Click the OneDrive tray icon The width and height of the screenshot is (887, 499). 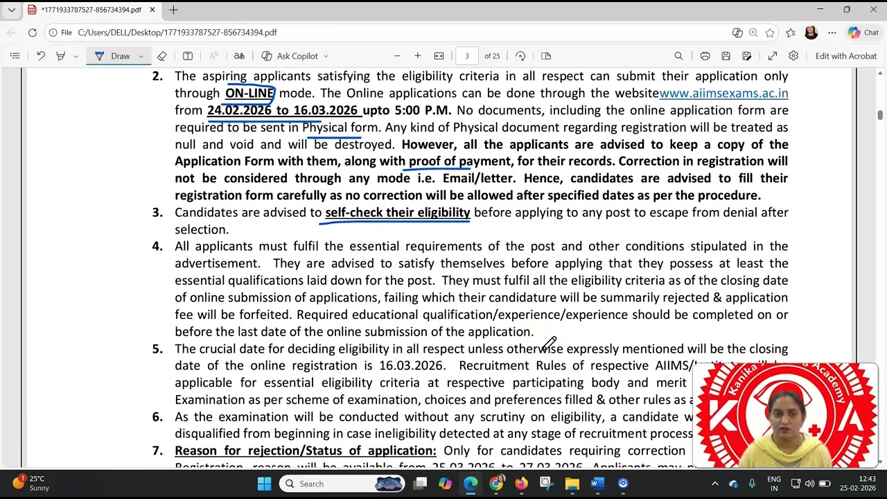click(x=734, y=484)
